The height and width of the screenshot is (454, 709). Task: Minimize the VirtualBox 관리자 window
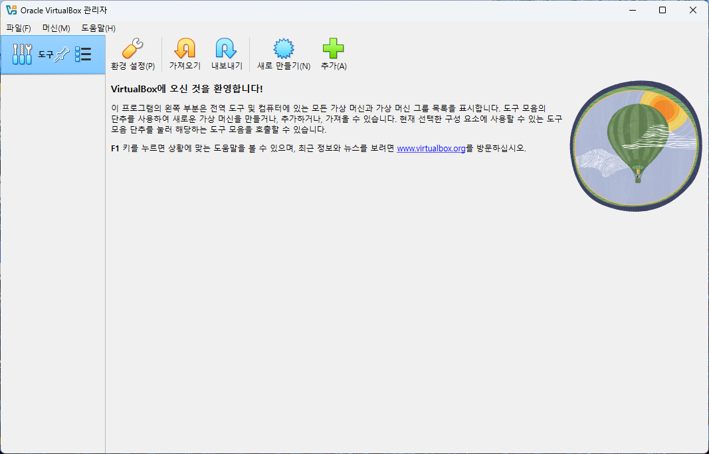(x=632, y=10)
